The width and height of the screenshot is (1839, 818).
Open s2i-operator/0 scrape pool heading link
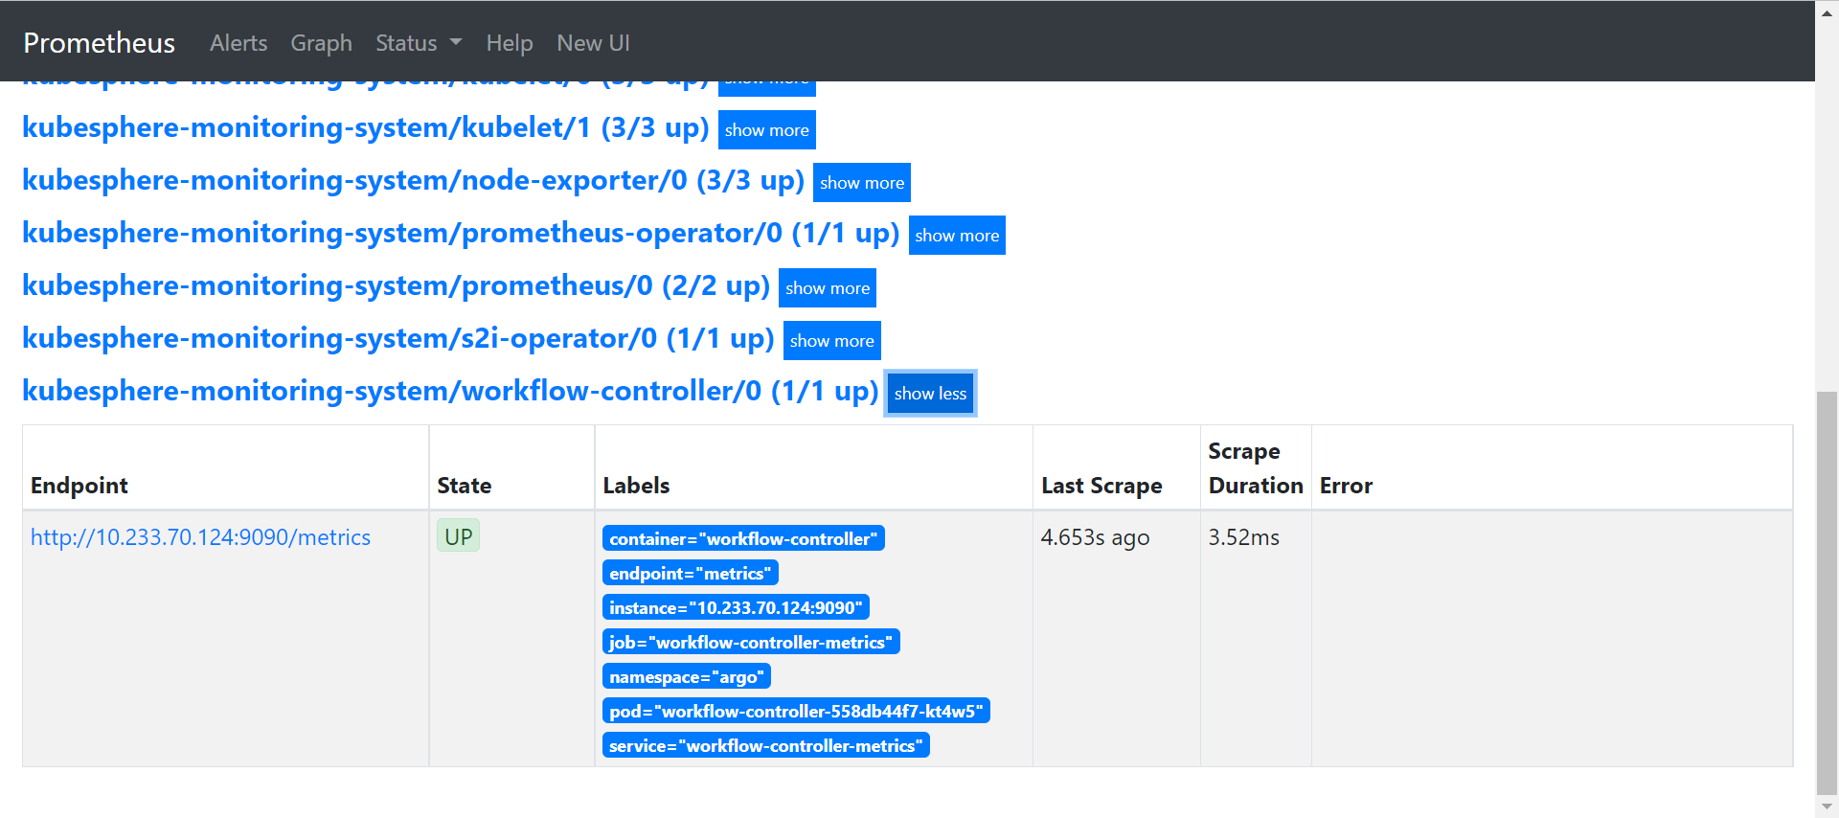coord(398,338)
